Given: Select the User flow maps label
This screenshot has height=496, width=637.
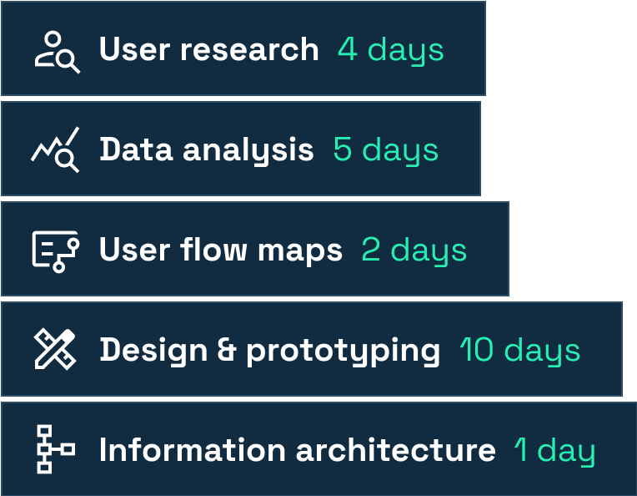Looking at the screenshot, I should 220,250.
